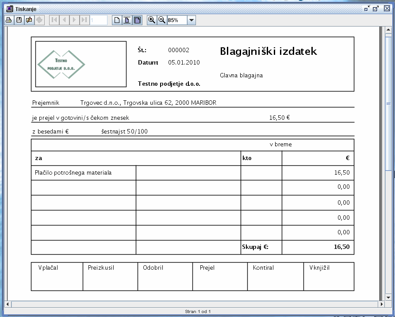Click the page number input field
This screenshot has height=317, width=395.
[99, 20]
